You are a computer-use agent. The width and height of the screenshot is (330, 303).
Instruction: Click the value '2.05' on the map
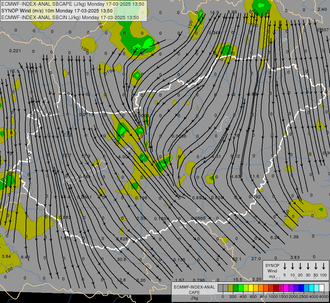(141, 218)
